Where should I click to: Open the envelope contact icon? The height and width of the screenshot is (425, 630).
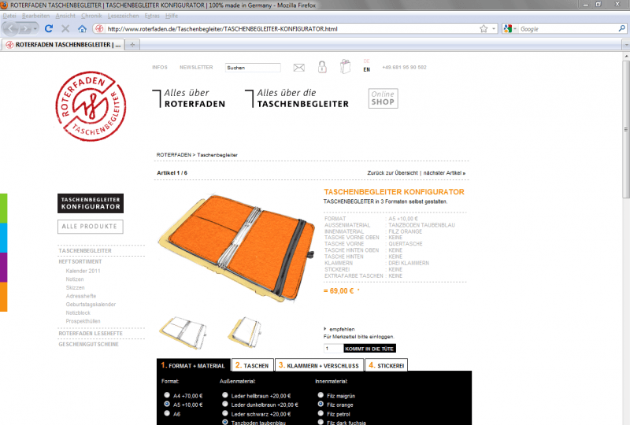(x=299, y=68)
